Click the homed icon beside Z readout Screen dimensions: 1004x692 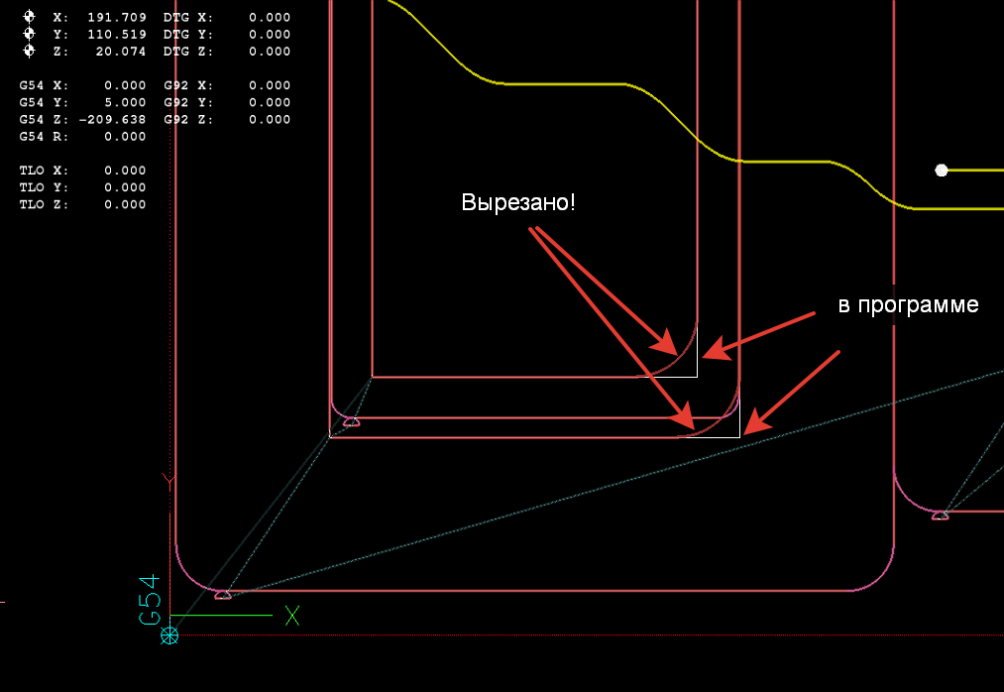tap(29, 50)
